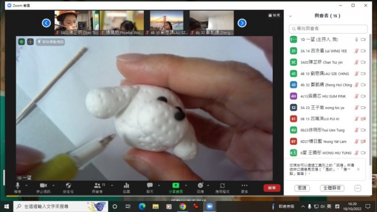Click the recording indicator icon beside shield
Viewport: 377px width, 212px height.
[x=30, y=42]
